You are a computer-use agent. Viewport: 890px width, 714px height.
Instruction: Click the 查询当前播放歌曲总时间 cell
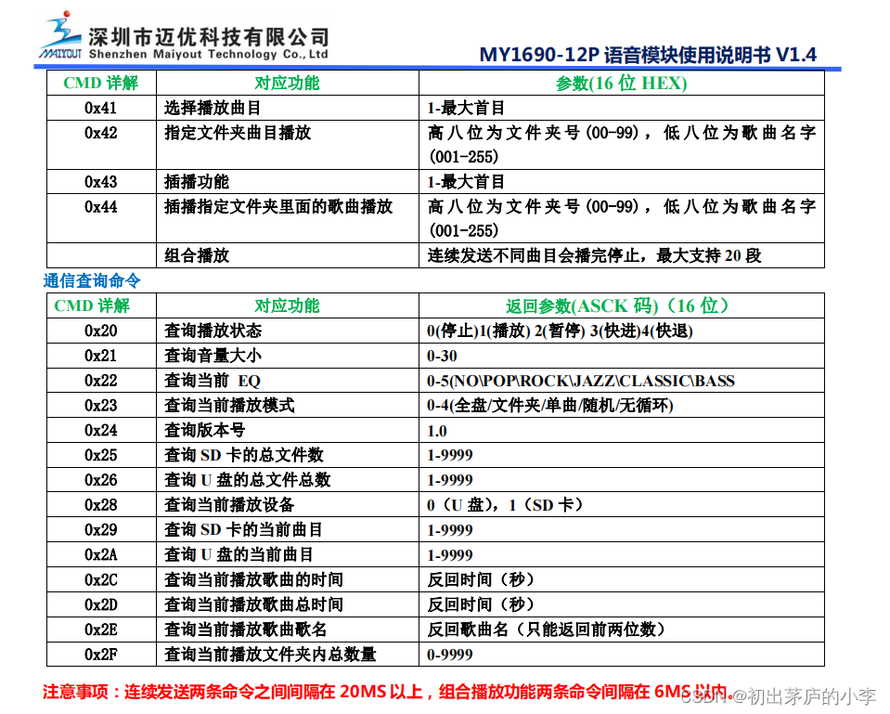pos(287,604)
